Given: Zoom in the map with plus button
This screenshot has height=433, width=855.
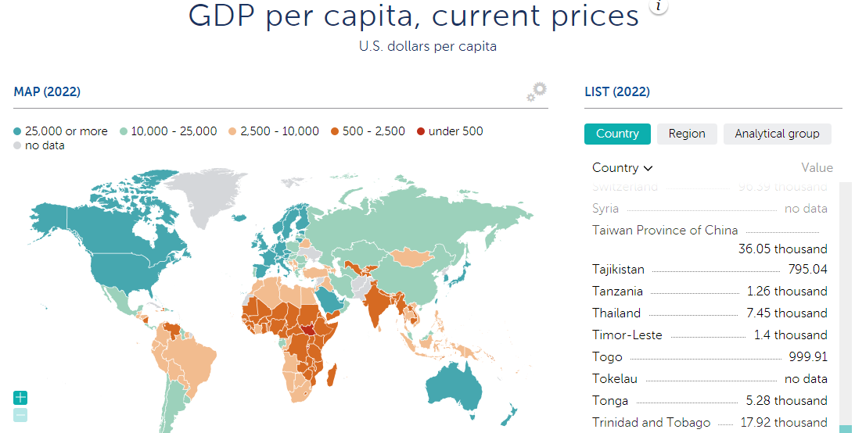Looking at the screenshot, I should (20, 398).
